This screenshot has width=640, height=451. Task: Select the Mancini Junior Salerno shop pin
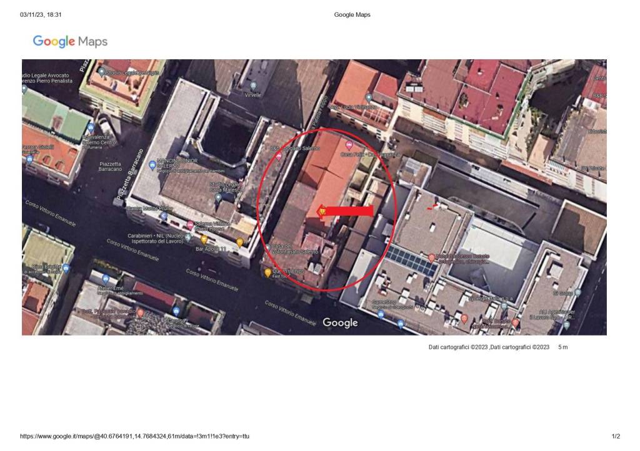coord(152,165)
